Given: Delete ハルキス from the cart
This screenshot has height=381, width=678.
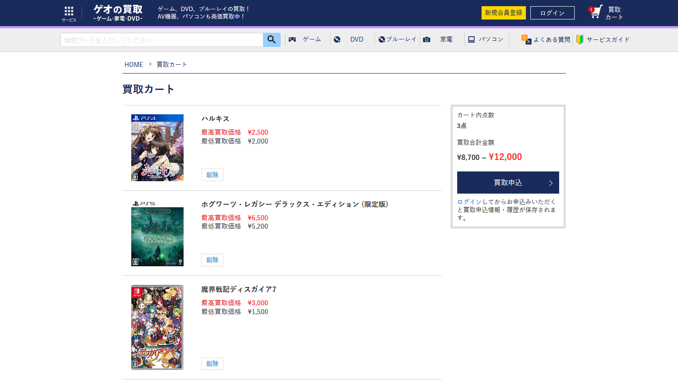Looking at the screenshot, I should tap(212, 175).
